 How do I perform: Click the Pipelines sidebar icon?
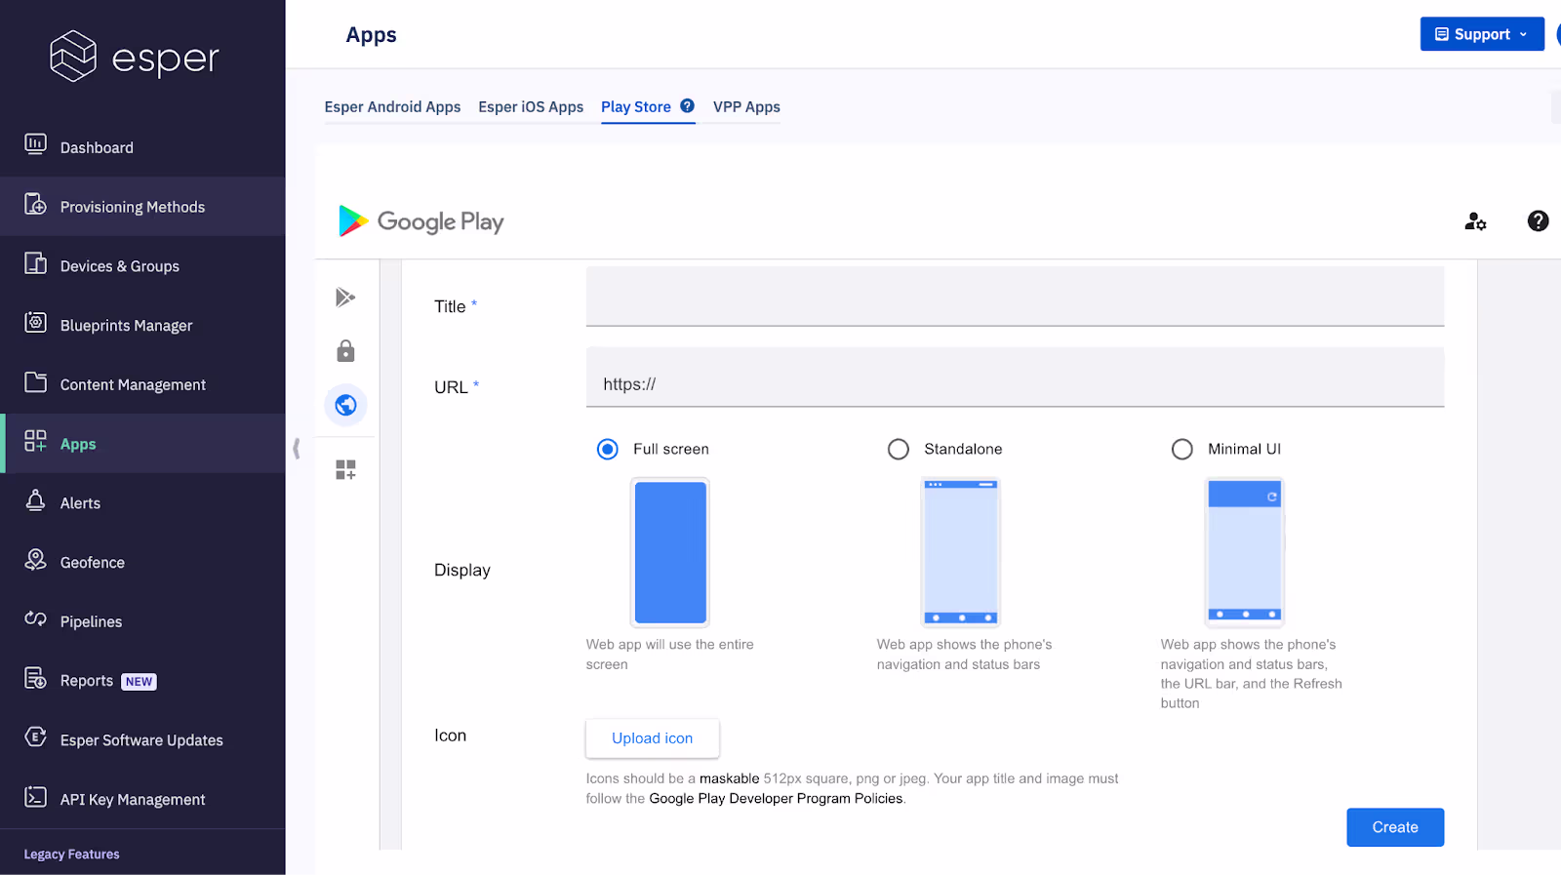point(35,619)
